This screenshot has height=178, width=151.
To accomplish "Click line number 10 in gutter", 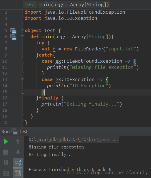I will click(x=5, y=61).
